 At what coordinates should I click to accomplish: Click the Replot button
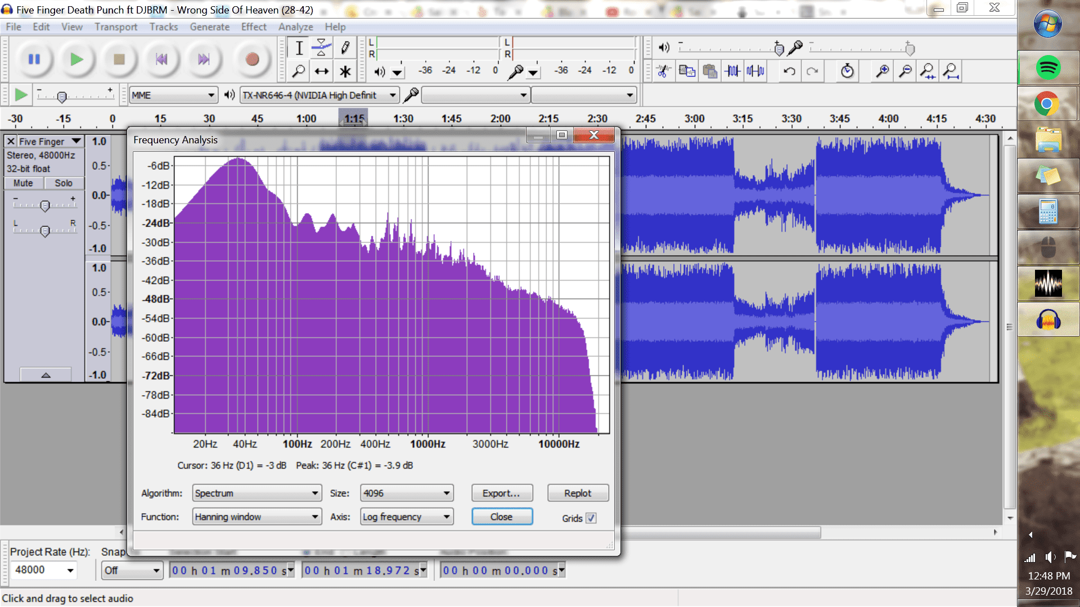[578, 493]
